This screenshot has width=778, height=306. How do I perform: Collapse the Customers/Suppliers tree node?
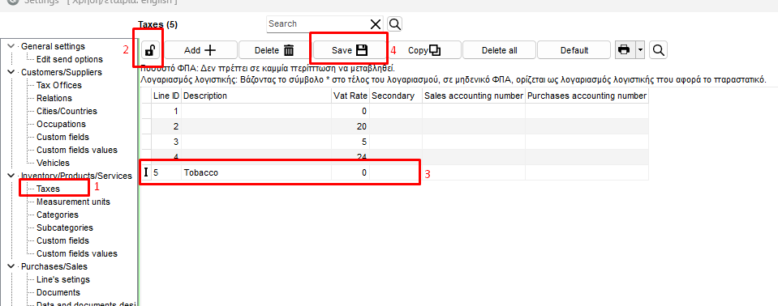(x=11, y=72)
